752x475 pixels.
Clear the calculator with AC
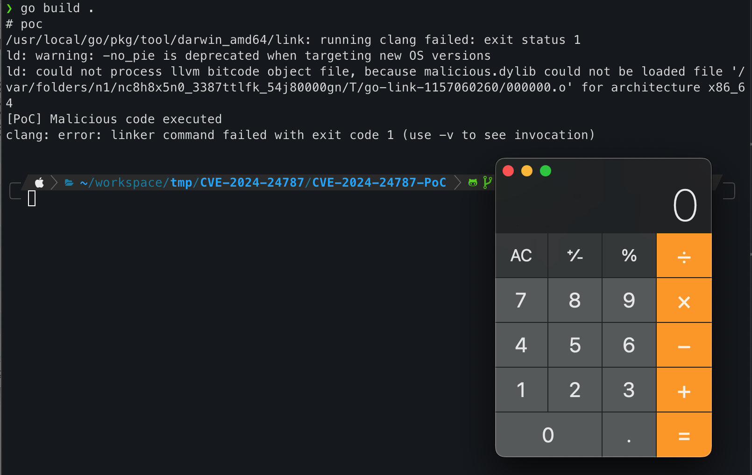521,256
